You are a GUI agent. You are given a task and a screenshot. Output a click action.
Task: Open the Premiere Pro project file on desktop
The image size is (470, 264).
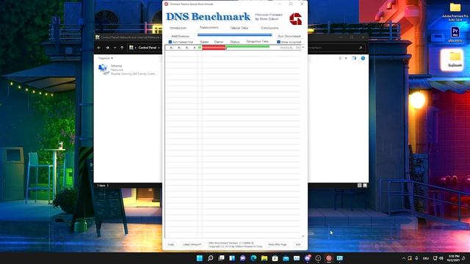[455, 34]
